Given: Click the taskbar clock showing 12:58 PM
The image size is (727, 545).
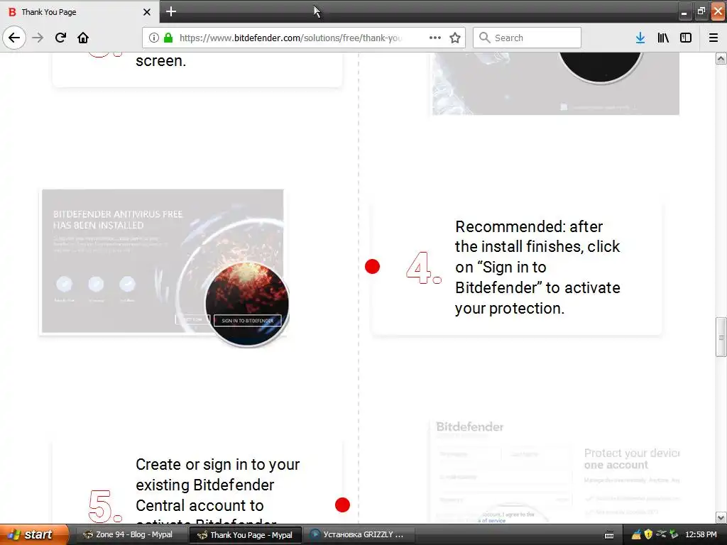Looking at the screenshot, I should point(701,534).
